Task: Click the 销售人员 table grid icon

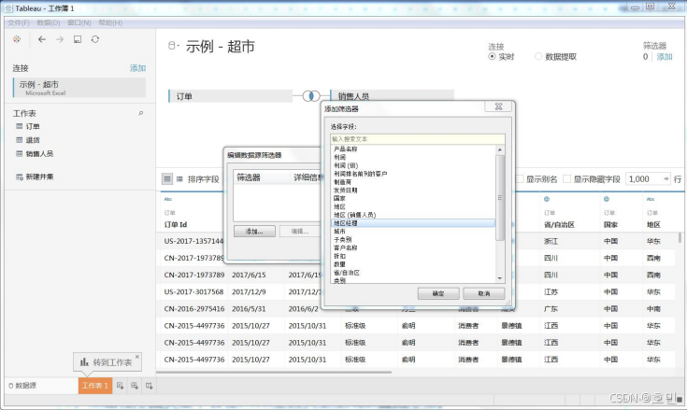Action: pyautogui.click(x=20, y=153)
